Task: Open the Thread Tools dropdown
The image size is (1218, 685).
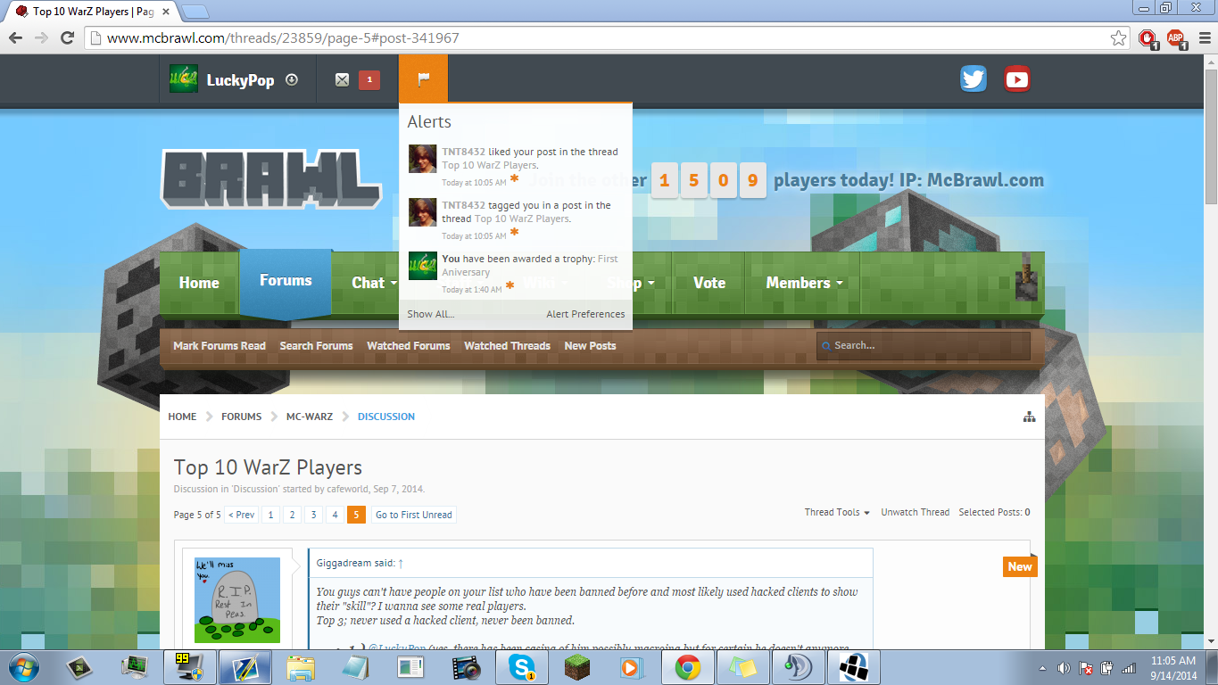Action: tap(837, 512)
